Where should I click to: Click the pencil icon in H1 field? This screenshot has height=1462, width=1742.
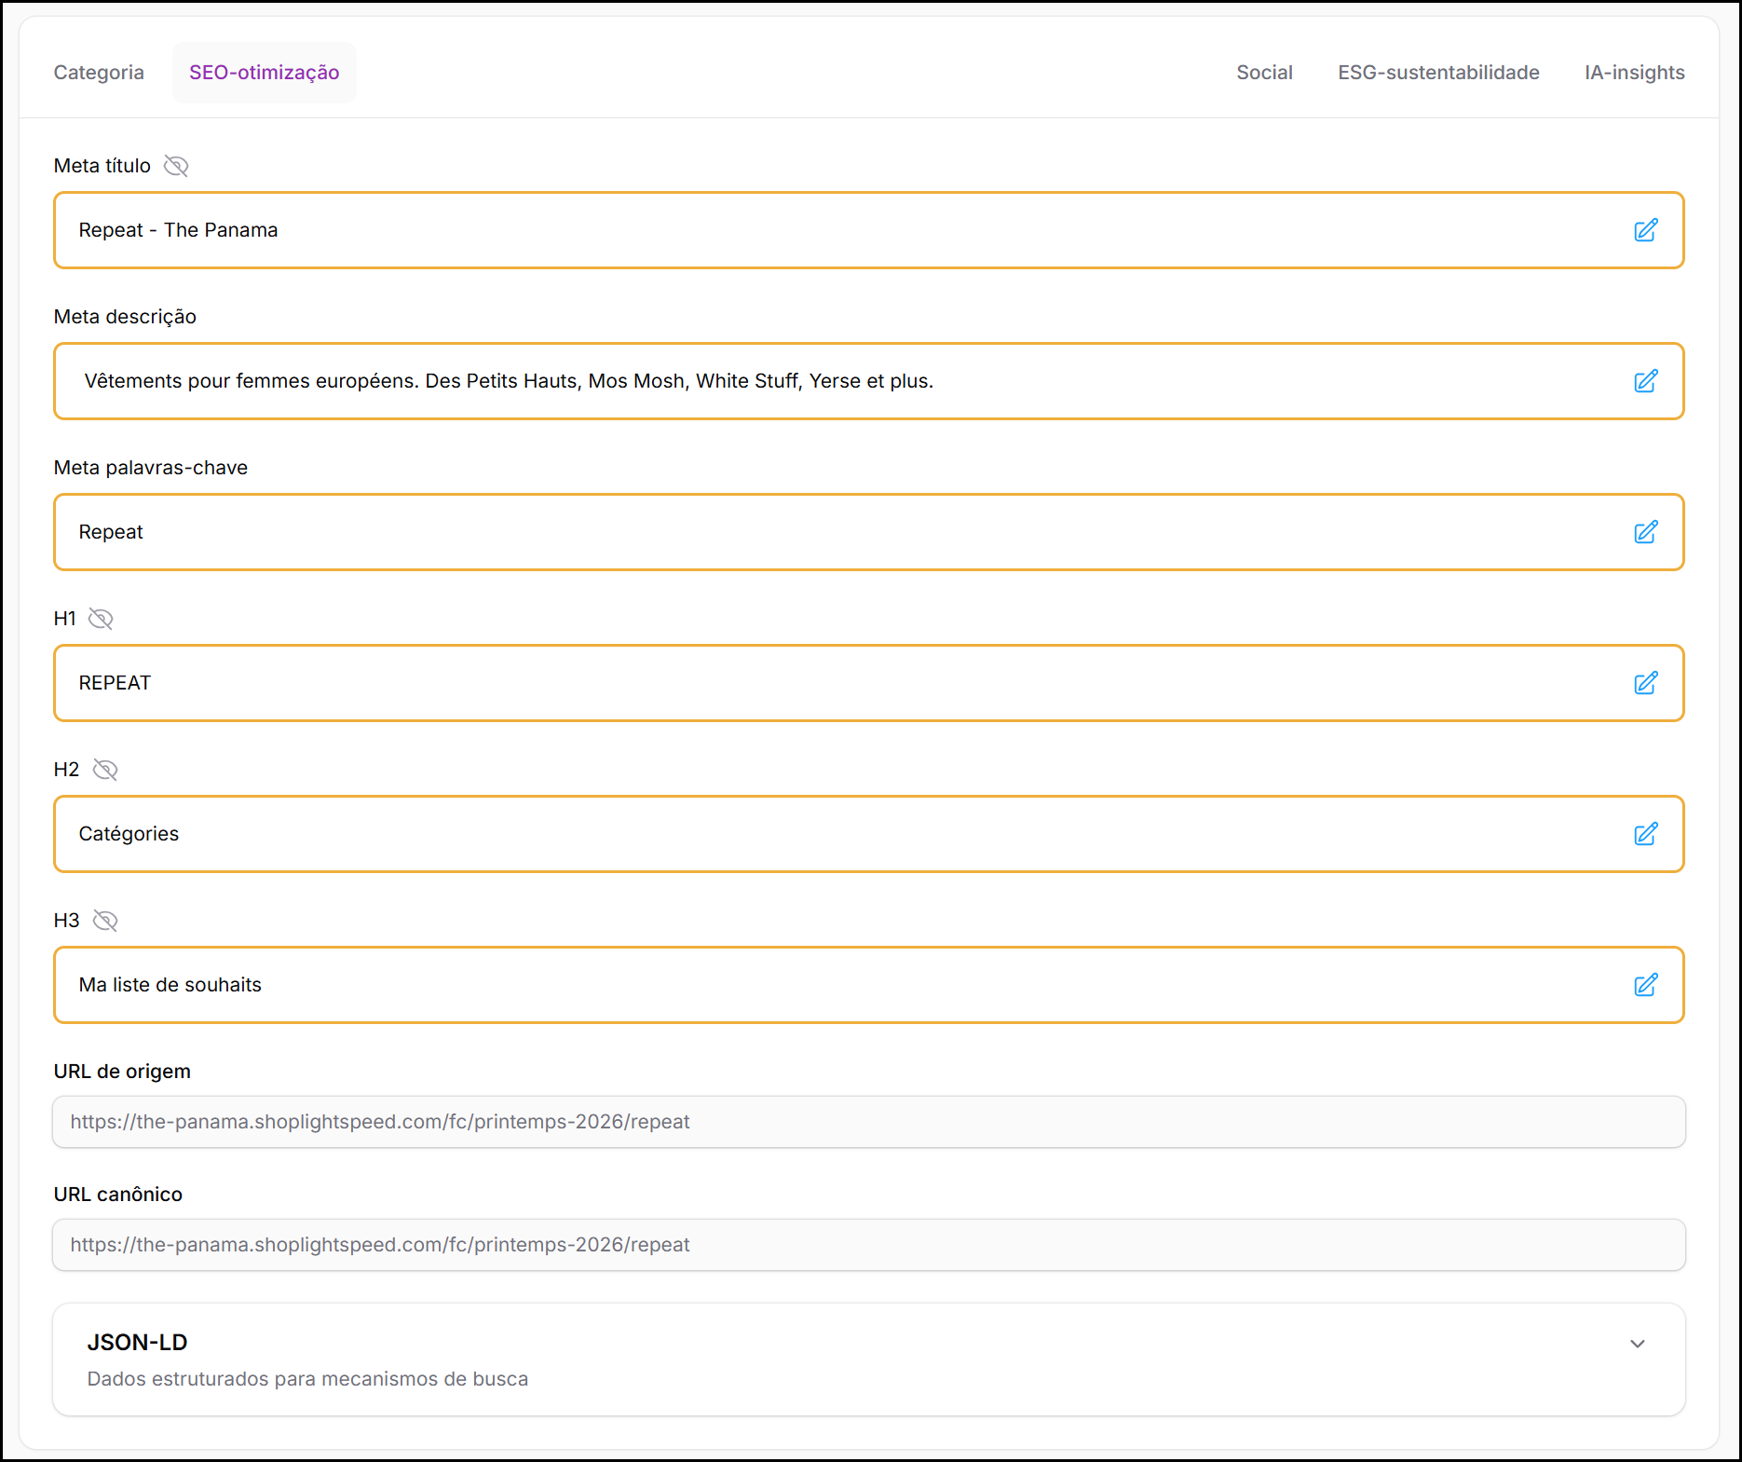point(1645,683)
